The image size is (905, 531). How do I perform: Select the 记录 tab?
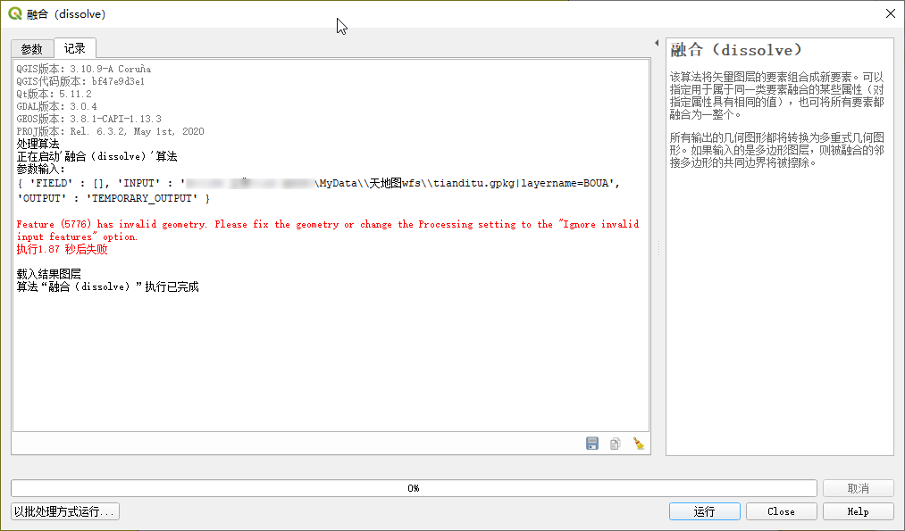74,48
